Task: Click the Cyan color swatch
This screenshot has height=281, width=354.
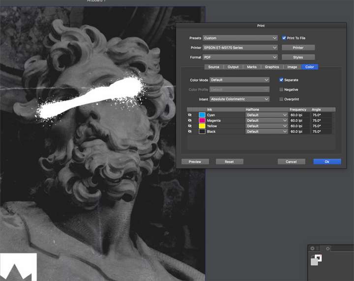Action: click(202, 115)
